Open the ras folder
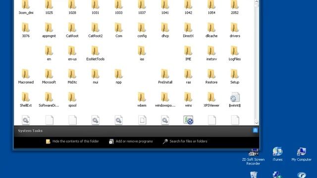This screenshot has width=317, height=178. point(188,77)
